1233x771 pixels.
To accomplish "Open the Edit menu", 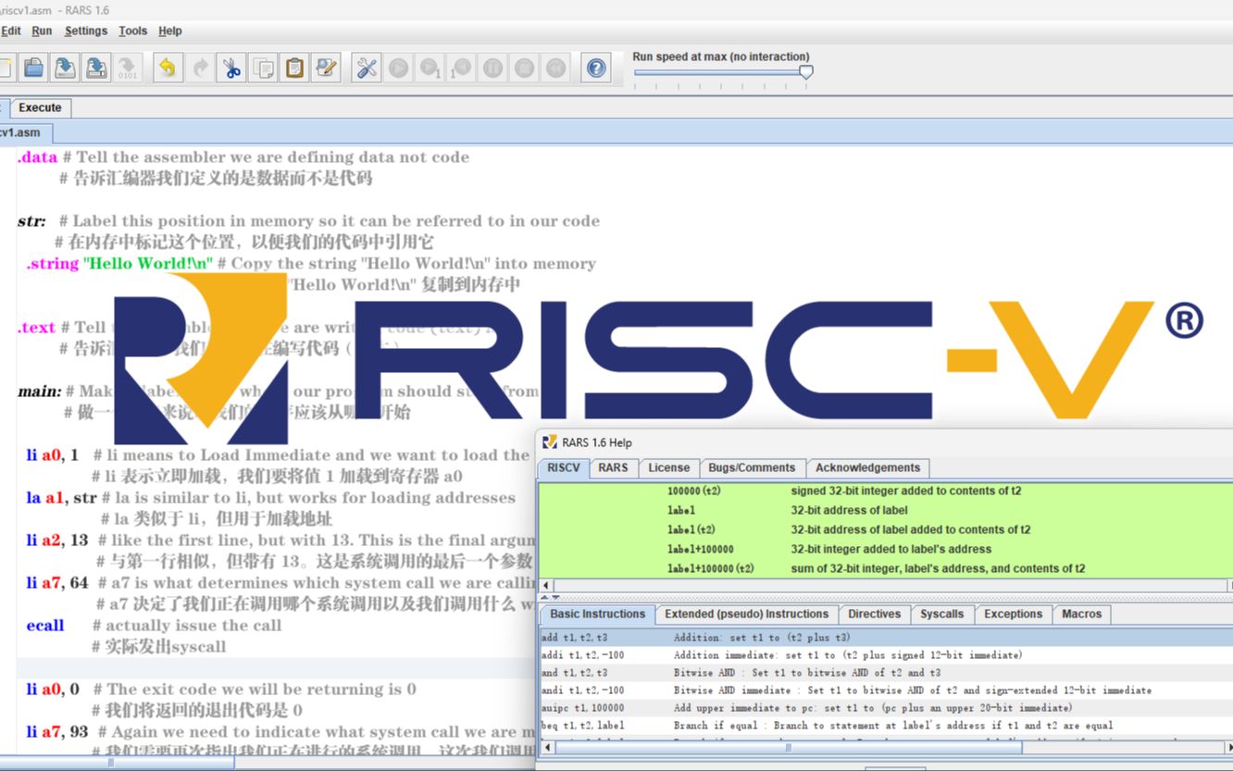I will pos(11,31).
